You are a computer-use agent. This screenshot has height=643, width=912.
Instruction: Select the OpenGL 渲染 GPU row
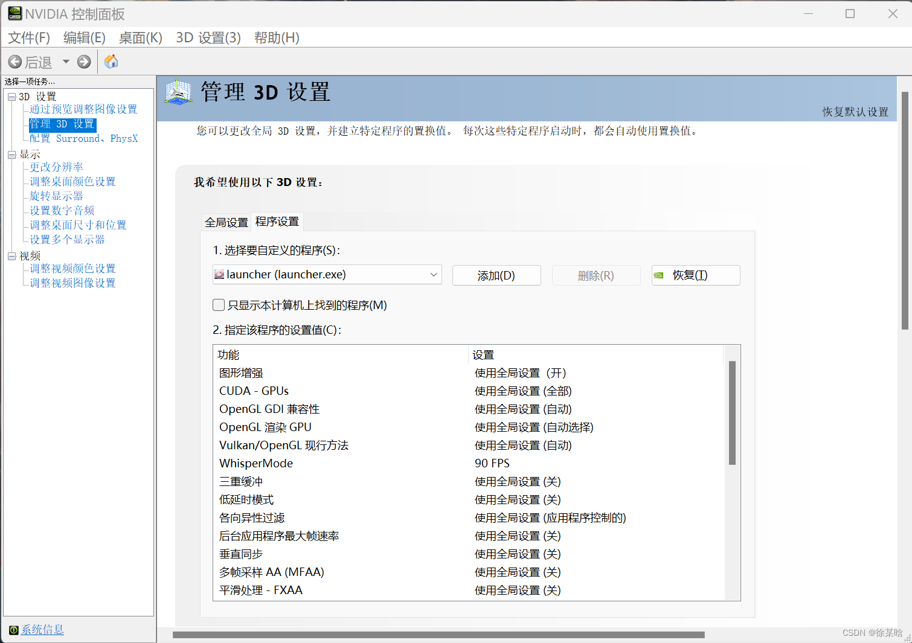click(x=468, y=427)
